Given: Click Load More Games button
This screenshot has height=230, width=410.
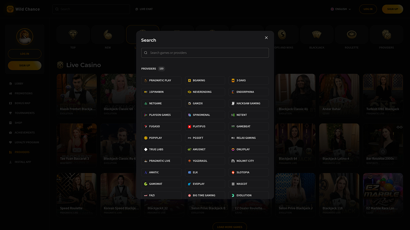Looking at the screenshot, I should coord(230,226).
